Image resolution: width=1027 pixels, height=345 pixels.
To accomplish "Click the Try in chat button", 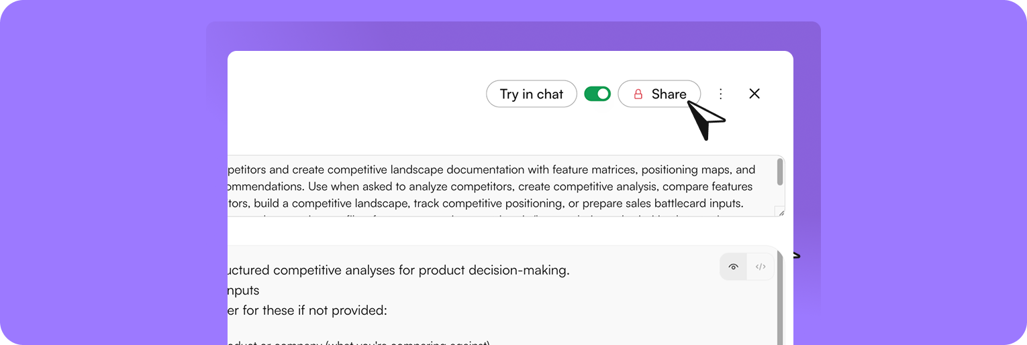I will 531,94.
